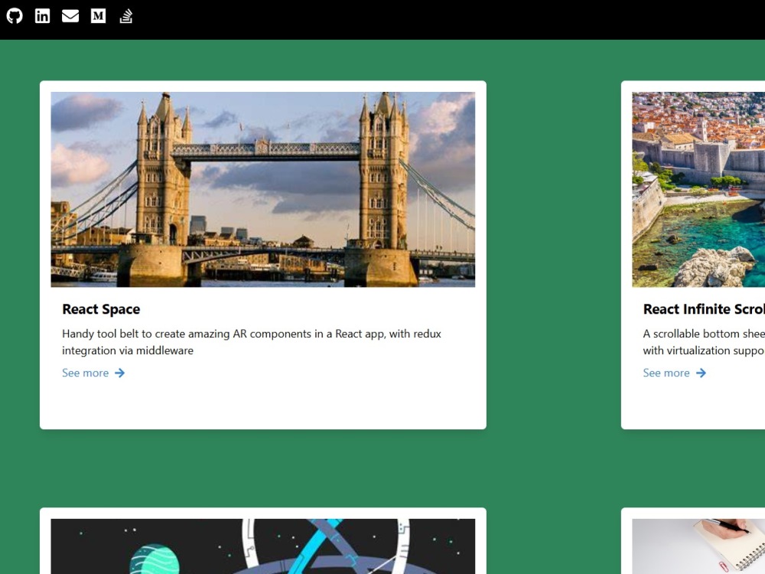Click the React Infinite Scroll heading
765x574 pixels.
pos(704,309)
